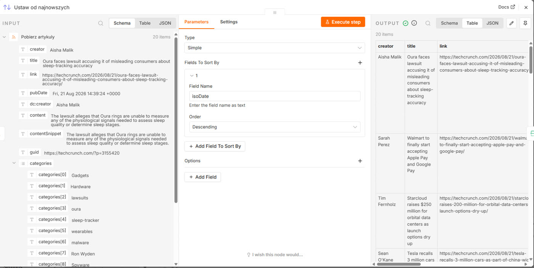534x268 pixels.
Task: Click Add Field To Sort By button
Action: click(x=215, y=146)
